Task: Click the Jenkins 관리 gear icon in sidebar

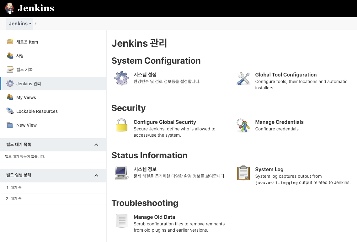Action: click(10, 83)
